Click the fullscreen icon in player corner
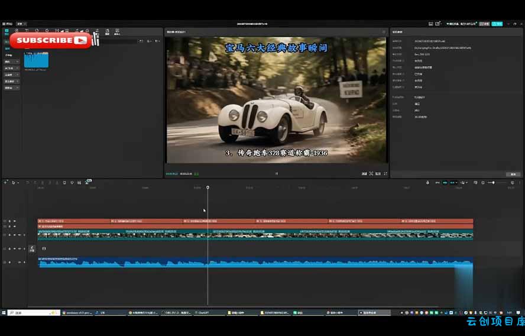 [x=385, y=173]
